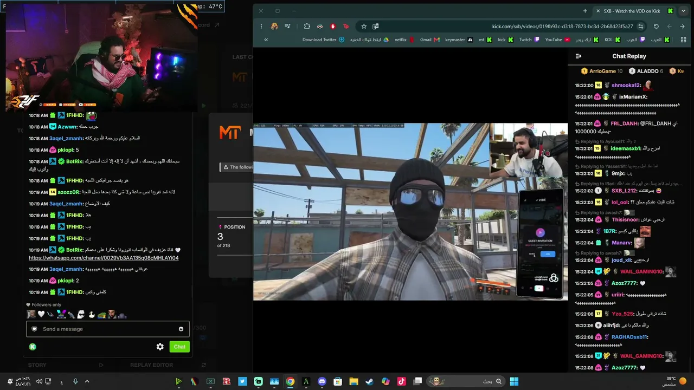Click the white duck emote in quick emotes

click(x=92, y=314)
